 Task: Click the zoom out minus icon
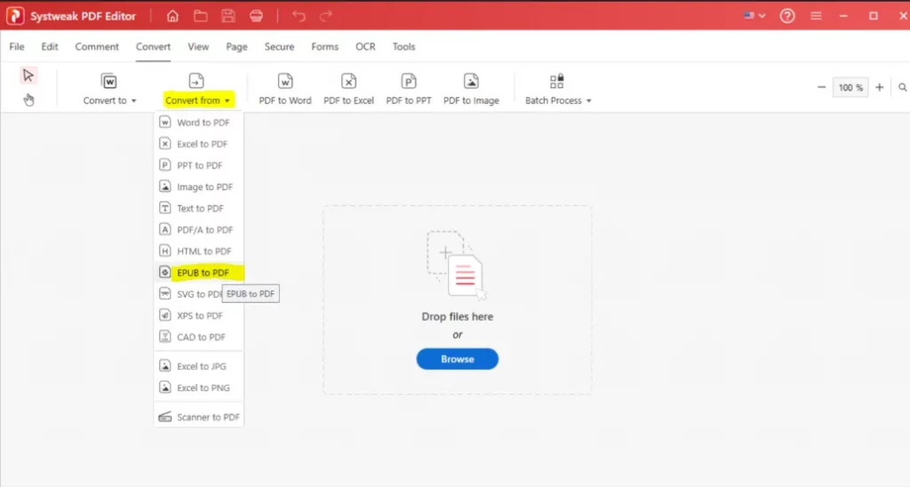click(821, 88)
